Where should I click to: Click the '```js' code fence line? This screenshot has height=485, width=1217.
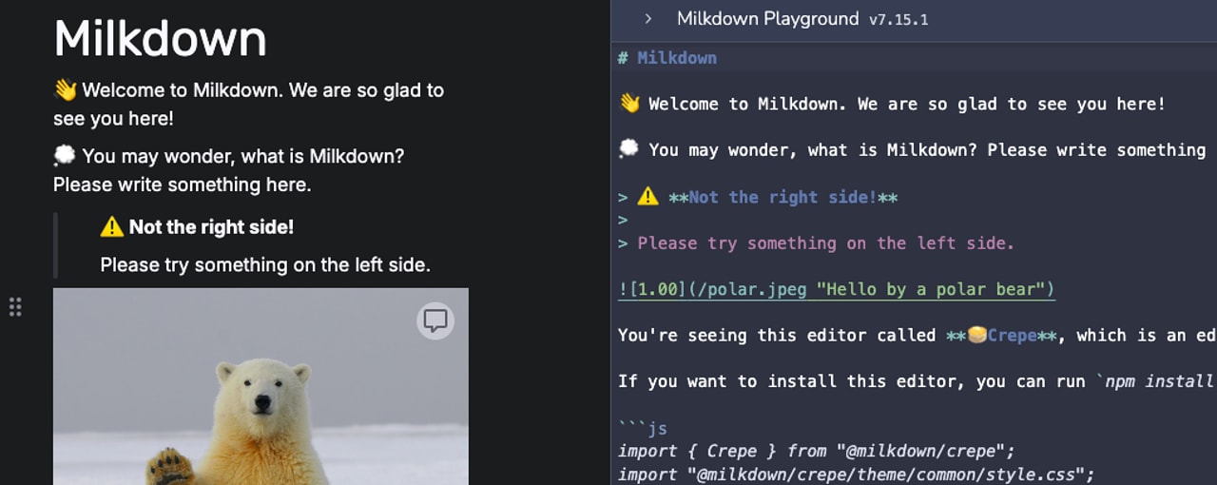click(x=643, y=429)
